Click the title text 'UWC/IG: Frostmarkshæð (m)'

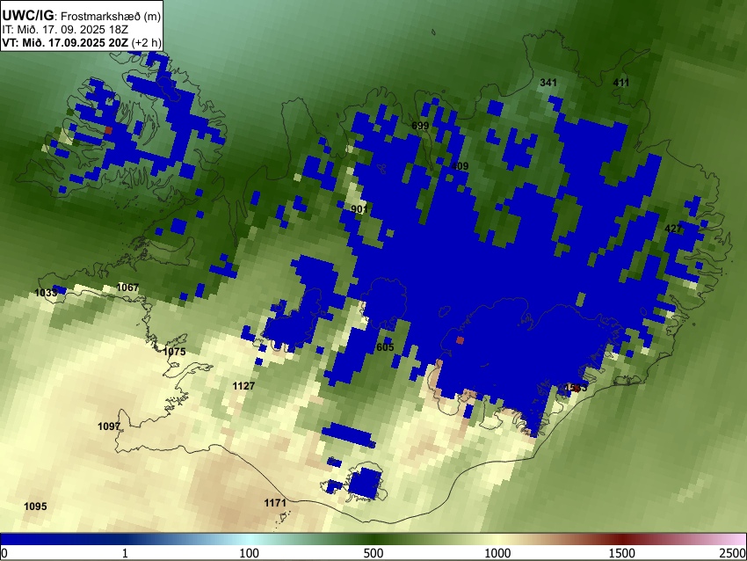coord(82,16)
